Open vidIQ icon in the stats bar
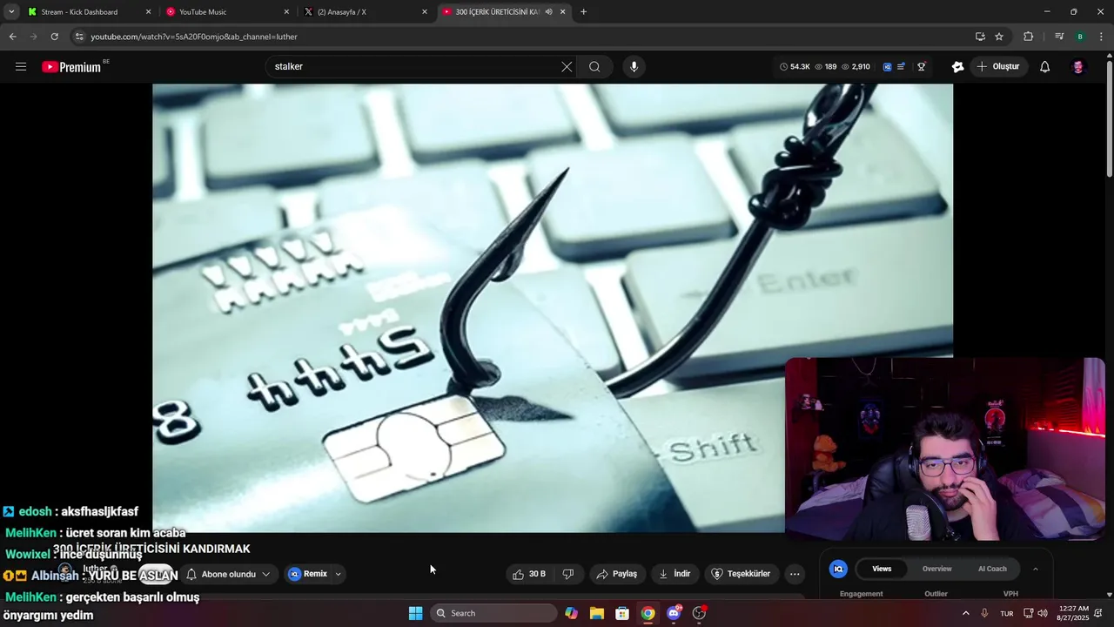This screenshot has height=627, width=1114. pyautogui.click(x=887, y=66)
